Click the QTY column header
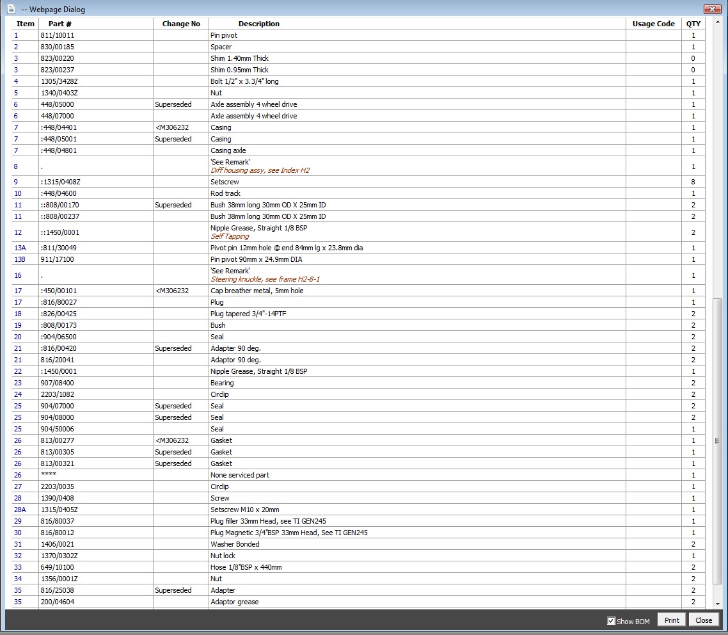The width and height of the screenshot is (728, 635). (693, 24)
